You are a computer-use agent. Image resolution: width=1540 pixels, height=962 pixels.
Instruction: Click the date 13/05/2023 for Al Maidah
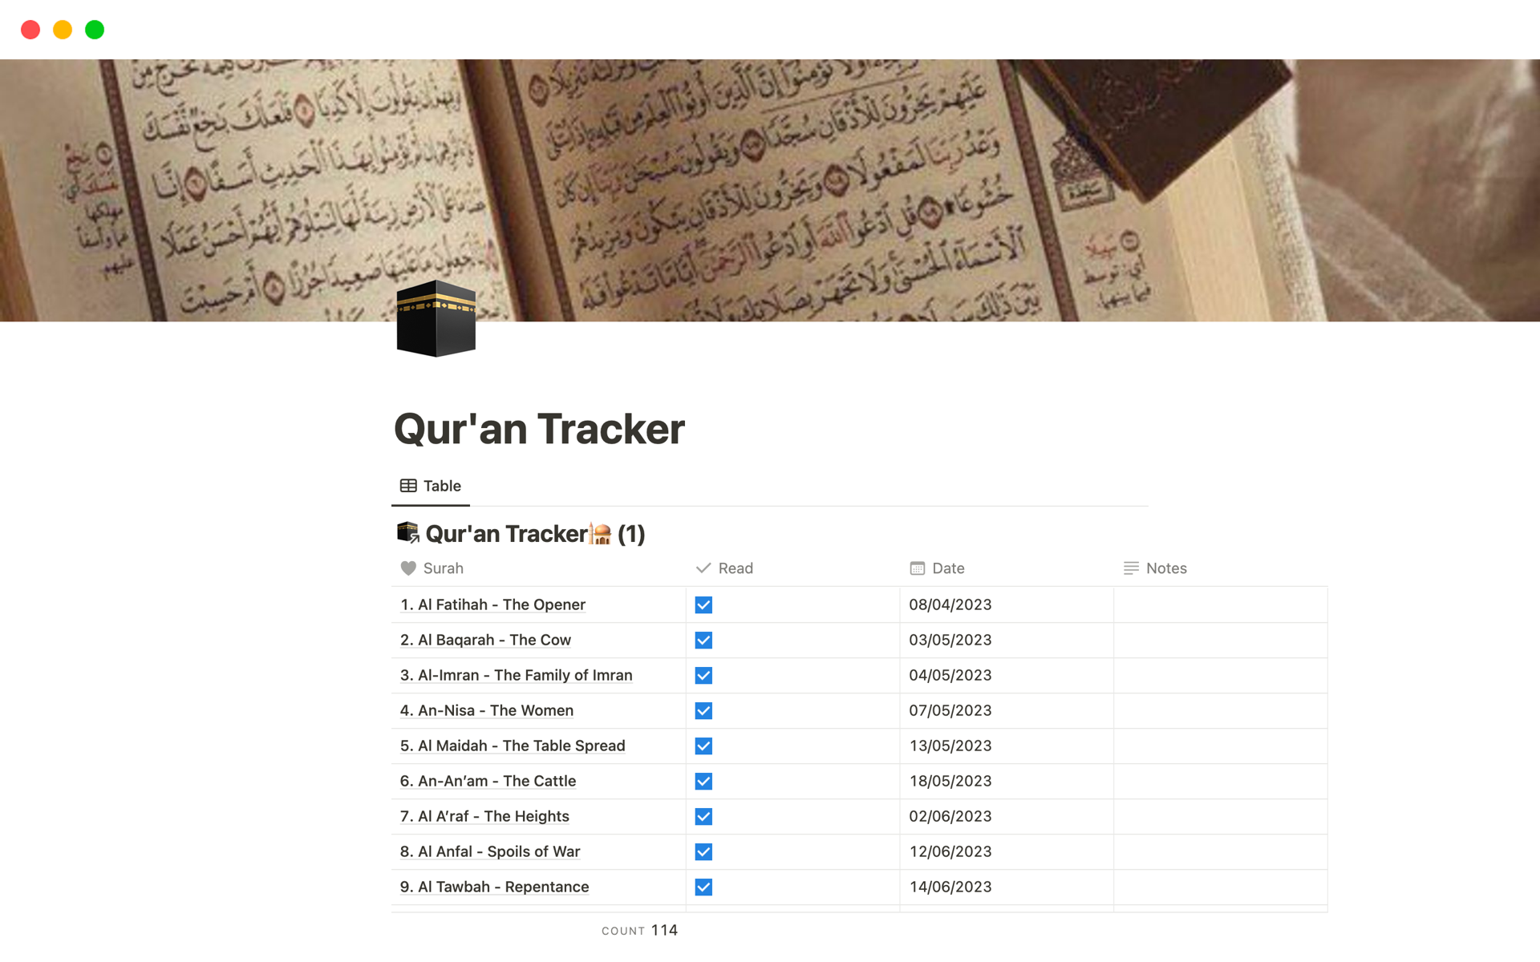950,746
